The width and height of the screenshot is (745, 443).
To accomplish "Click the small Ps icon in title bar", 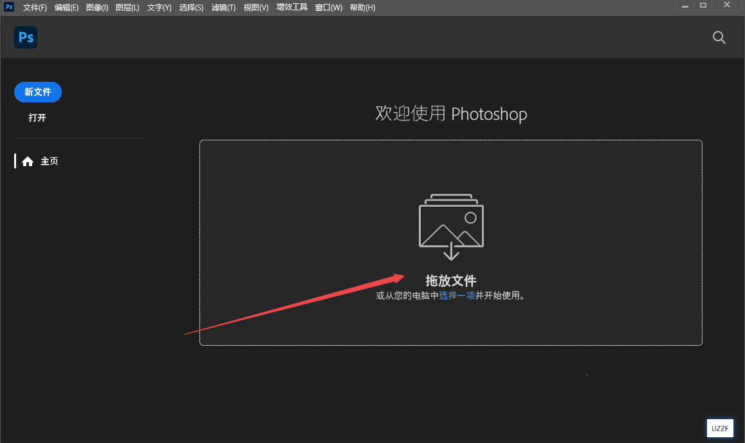I will [x=9, y=7].
